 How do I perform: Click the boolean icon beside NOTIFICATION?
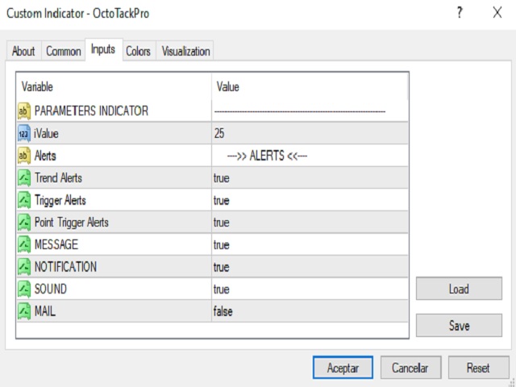tap(24, 267)
